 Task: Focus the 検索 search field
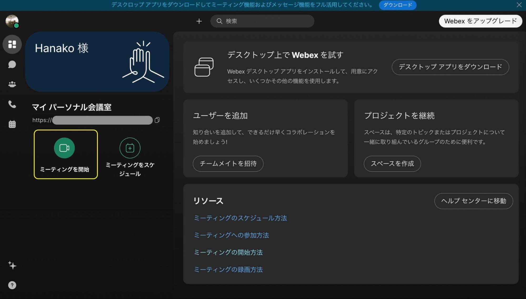click(262, 21)
